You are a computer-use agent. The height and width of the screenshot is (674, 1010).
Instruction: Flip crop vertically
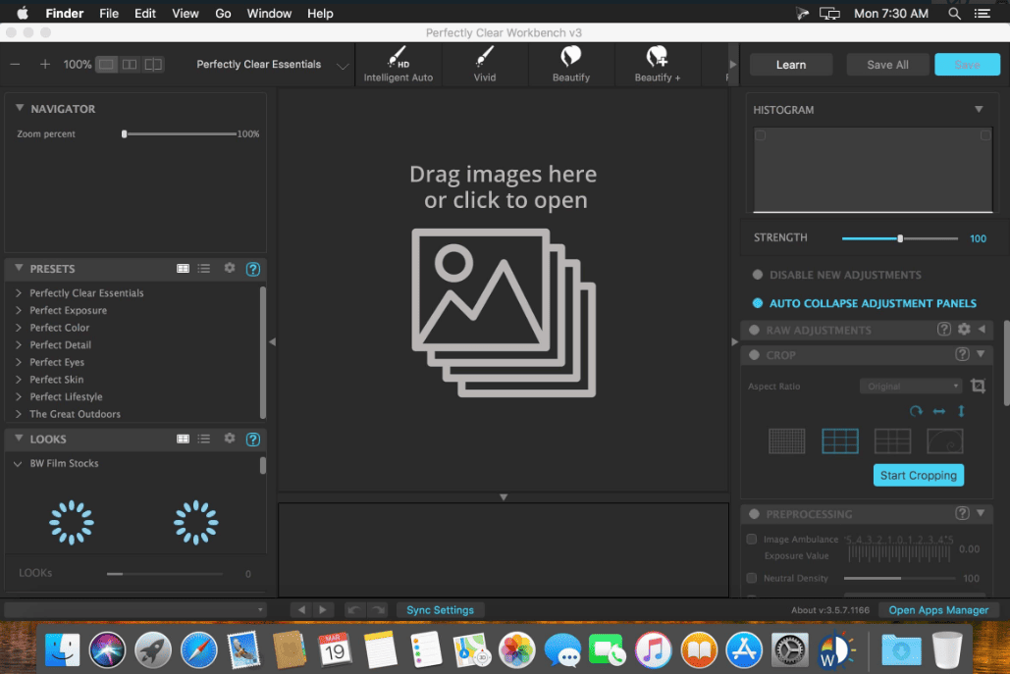point(961,411)
